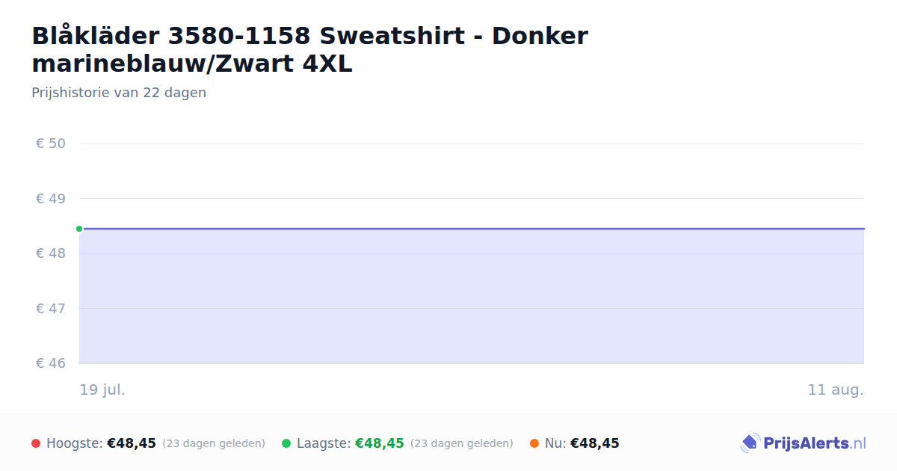Click the Nu price €48,45 value
Screen dimensions: 897x471
tap(595, 443)
